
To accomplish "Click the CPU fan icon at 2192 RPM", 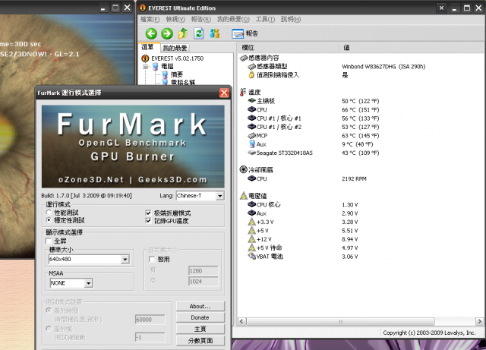I will 251,178.
